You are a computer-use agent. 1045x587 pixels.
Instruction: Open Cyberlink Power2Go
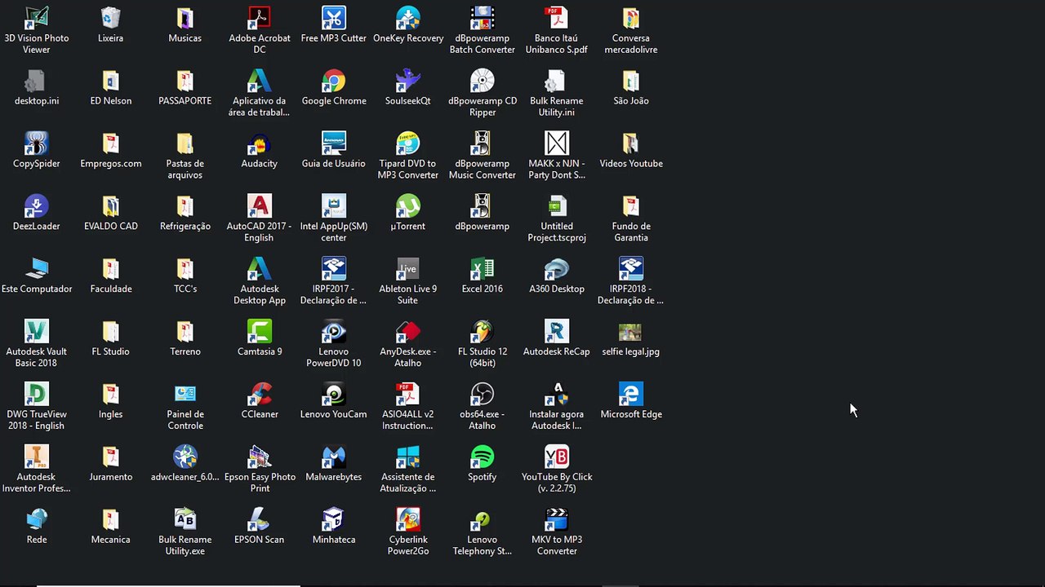coord(408,521)
